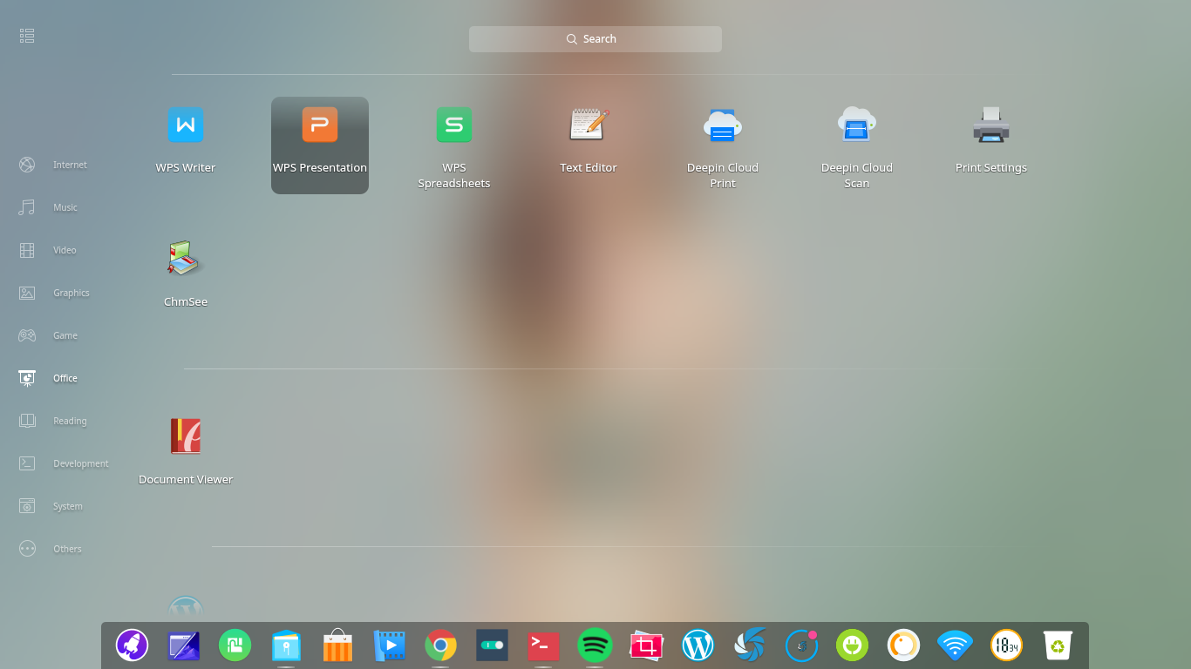The height and width of the screenshot is (669, 1191).
Task: Open Spotify from the dock
Action: pos(595,645)
